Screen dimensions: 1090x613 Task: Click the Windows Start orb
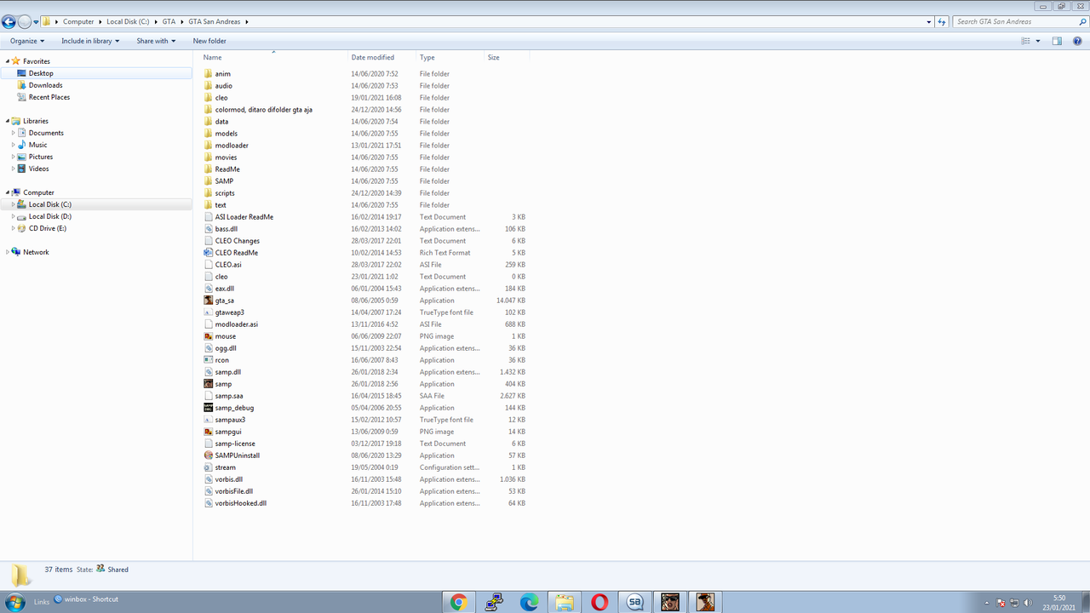[14, 601]
